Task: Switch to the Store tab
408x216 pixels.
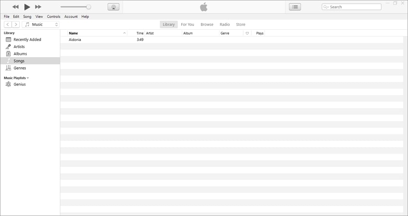Action: pyautogui.click(x=240, y=24)
